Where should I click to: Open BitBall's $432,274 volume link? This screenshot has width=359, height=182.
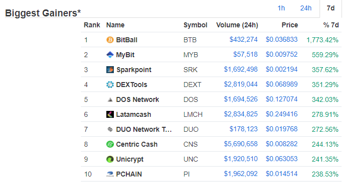click(x=243, y=39)
